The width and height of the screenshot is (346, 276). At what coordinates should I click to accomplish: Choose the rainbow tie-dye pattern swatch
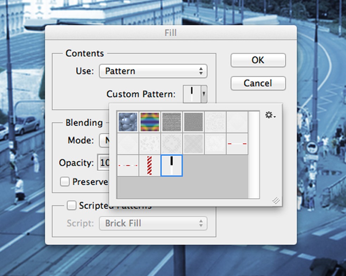[x=150, y=122]
